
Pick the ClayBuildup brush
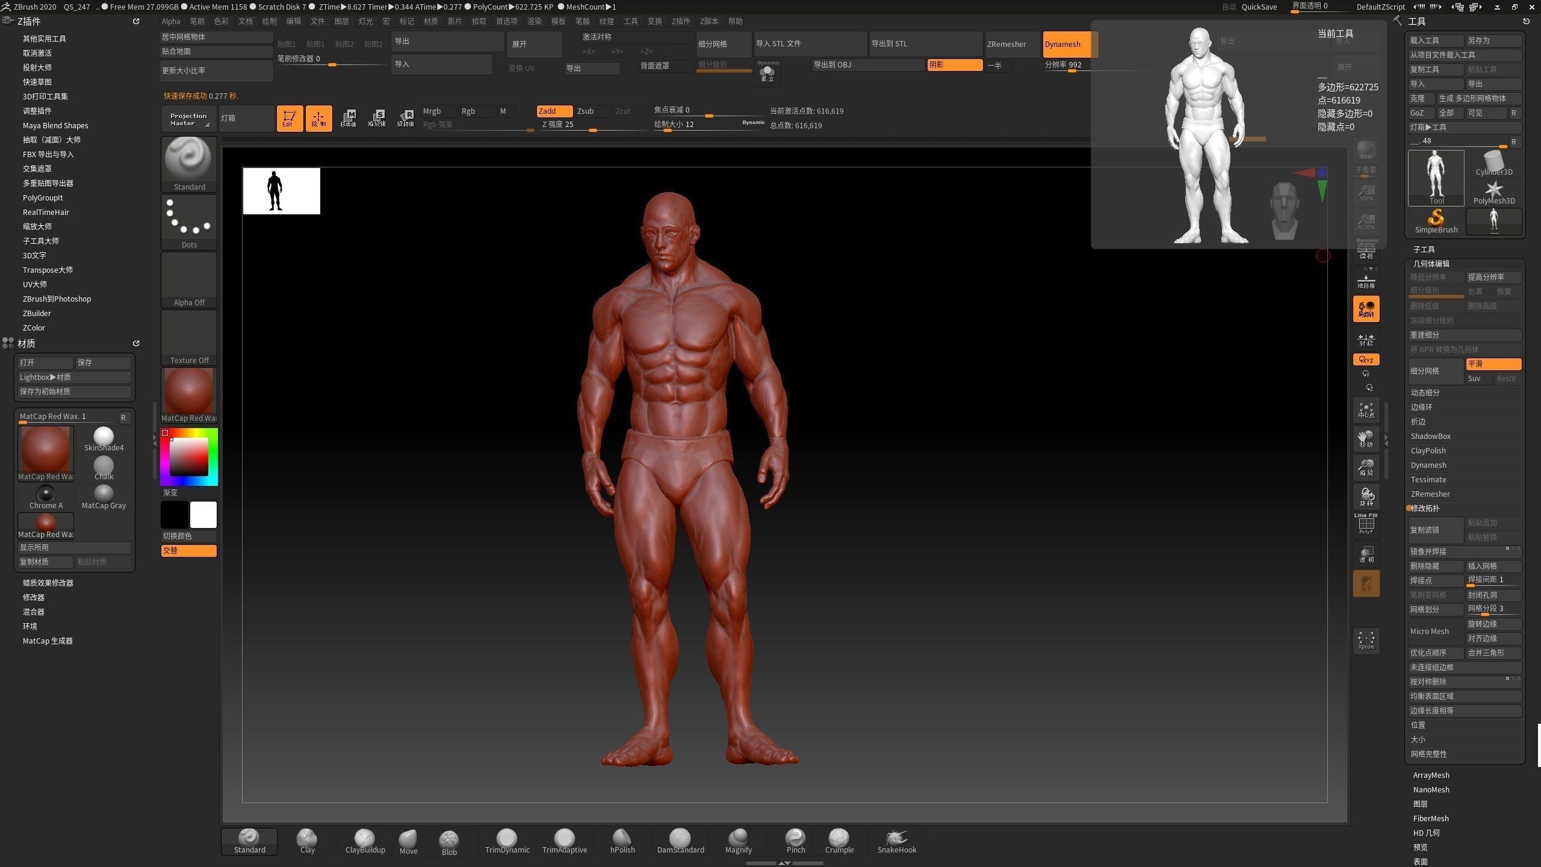[x=365, y=842]
